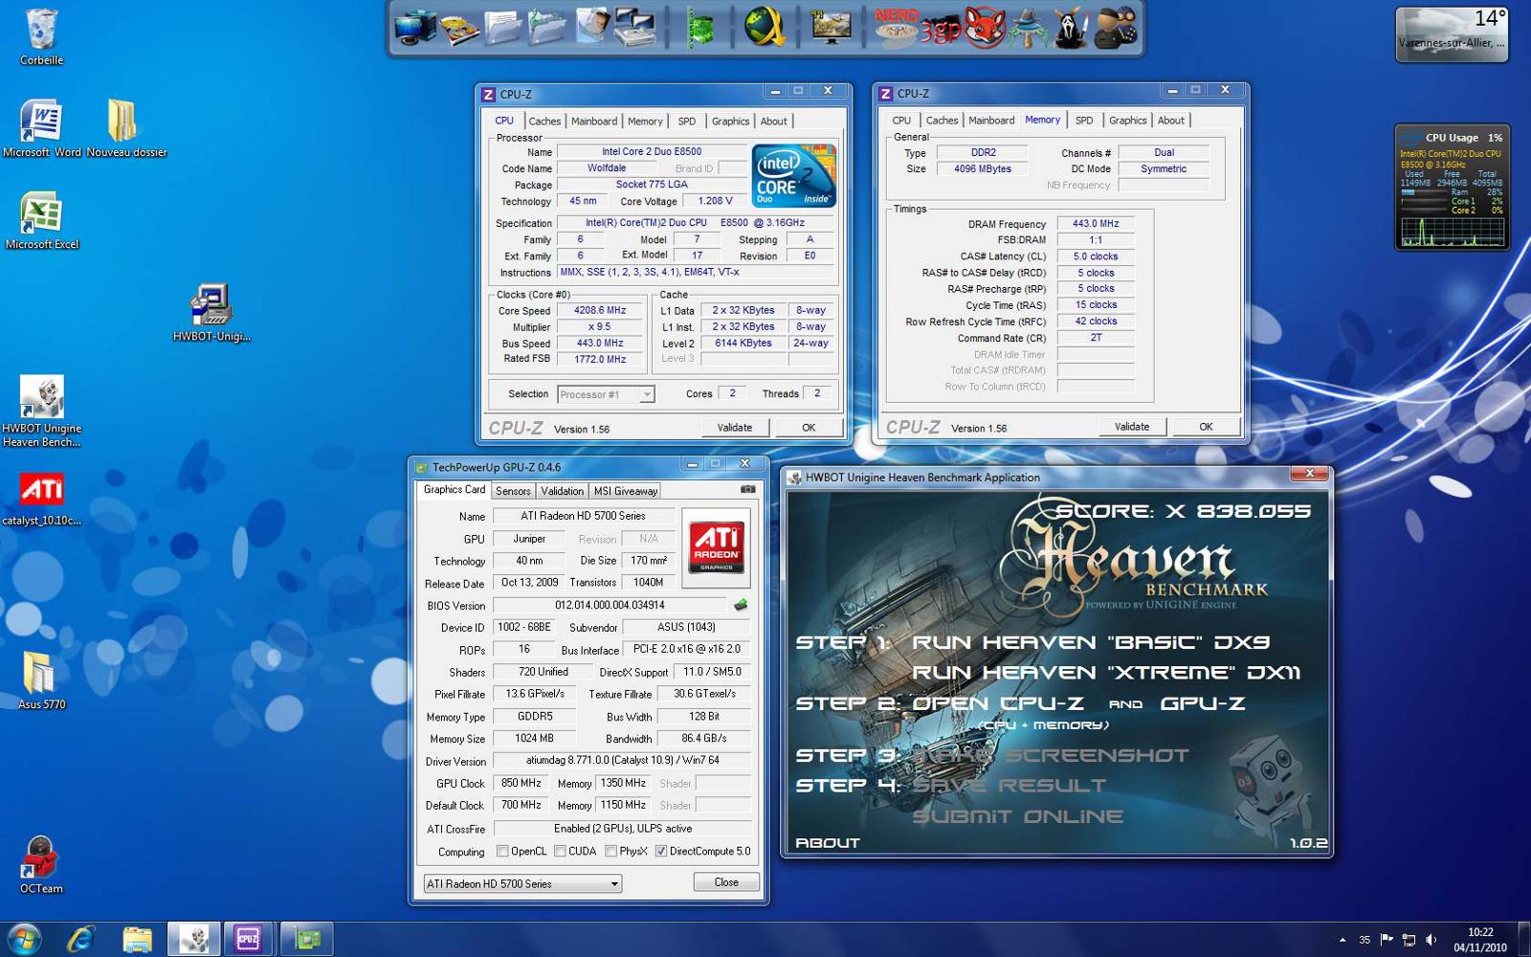Click the Close button in GPU-Z

726,882
